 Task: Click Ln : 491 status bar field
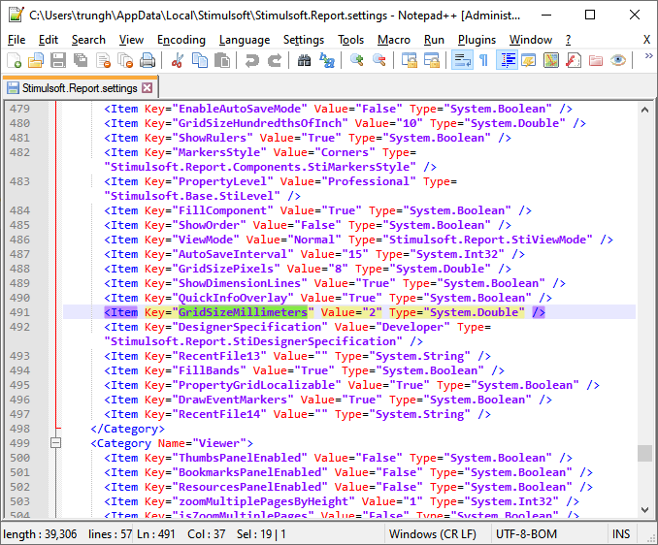[155, 534]
